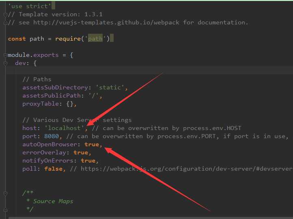This screenshot has width=293, height=219.
Task: Click the dev key
Action: pos(21,63)
